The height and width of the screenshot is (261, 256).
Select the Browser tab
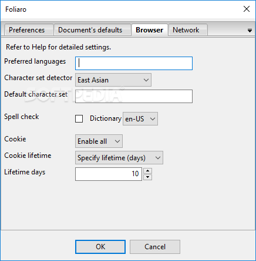[x=150, y=30]
